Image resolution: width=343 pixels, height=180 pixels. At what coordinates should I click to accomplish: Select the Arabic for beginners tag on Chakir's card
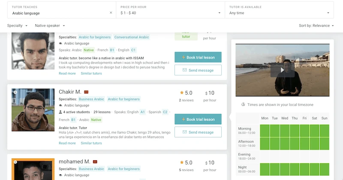point(123,99)
